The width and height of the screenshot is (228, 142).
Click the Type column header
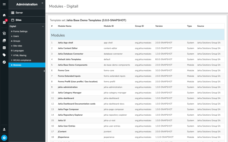tap(189, 26)
